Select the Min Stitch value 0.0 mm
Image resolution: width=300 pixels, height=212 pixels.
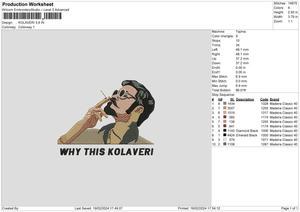241,81
